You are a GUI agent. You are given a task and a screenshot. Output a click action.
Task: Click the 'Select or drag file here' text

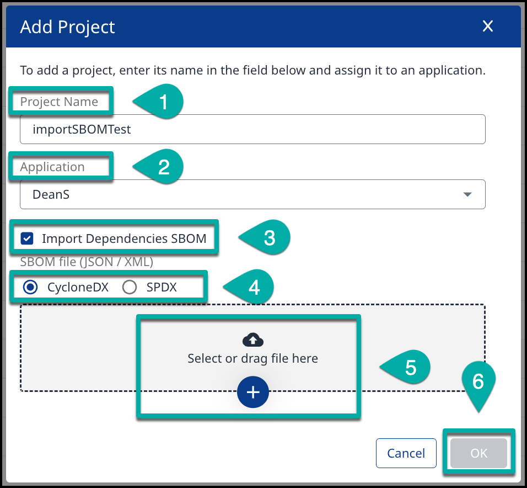(x=252, y=358)
